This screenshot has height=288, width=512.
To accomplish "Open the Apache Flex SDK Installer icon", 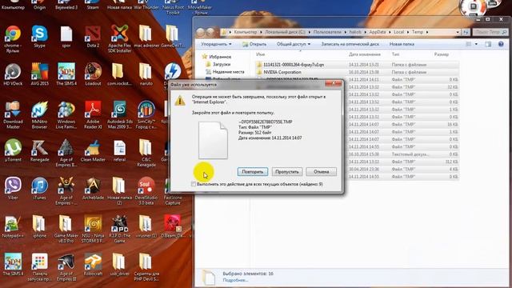I will [119, 39].
